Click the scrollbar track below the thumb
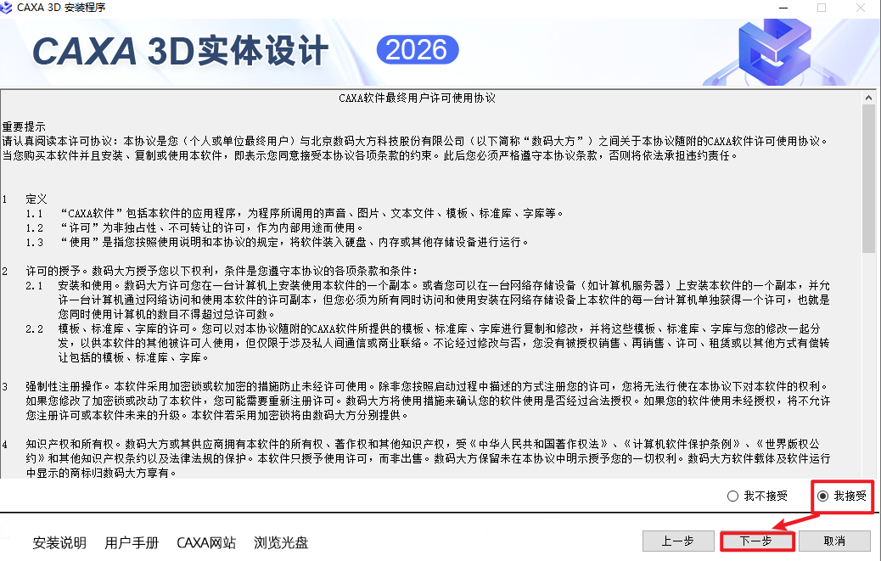Screen dimensions: 881x561 click(868, 365)
